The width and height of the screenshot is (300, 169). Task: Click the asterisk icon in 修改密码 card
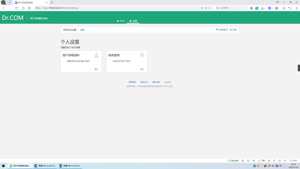click(142, 55)
